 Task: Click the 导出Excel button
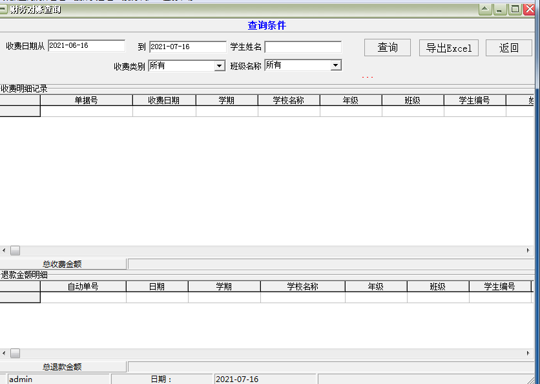tap(449, 48)
